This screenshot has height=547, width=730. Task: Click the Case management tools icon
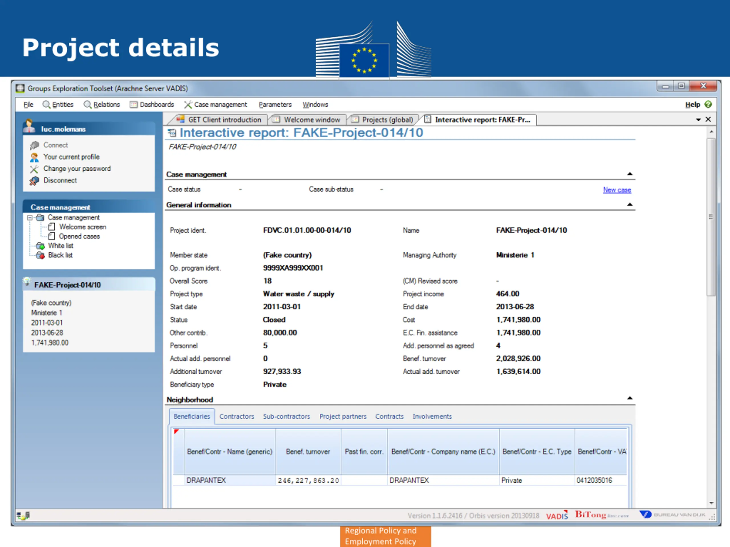pos(188,105)
